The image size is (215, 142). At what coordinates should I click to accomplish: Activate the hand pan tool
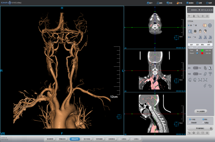tap(194, 16)
